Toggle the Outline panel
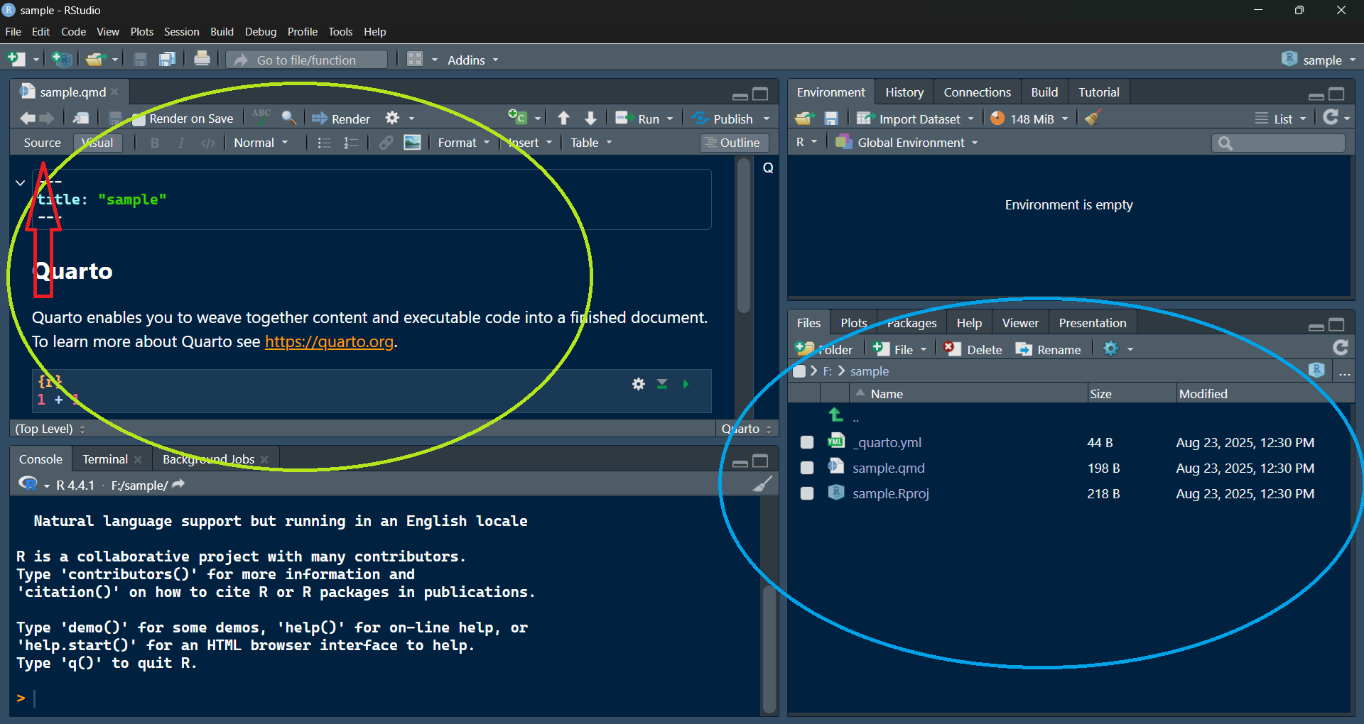This screenshot has width=1364, height=724. coord(734,143)
